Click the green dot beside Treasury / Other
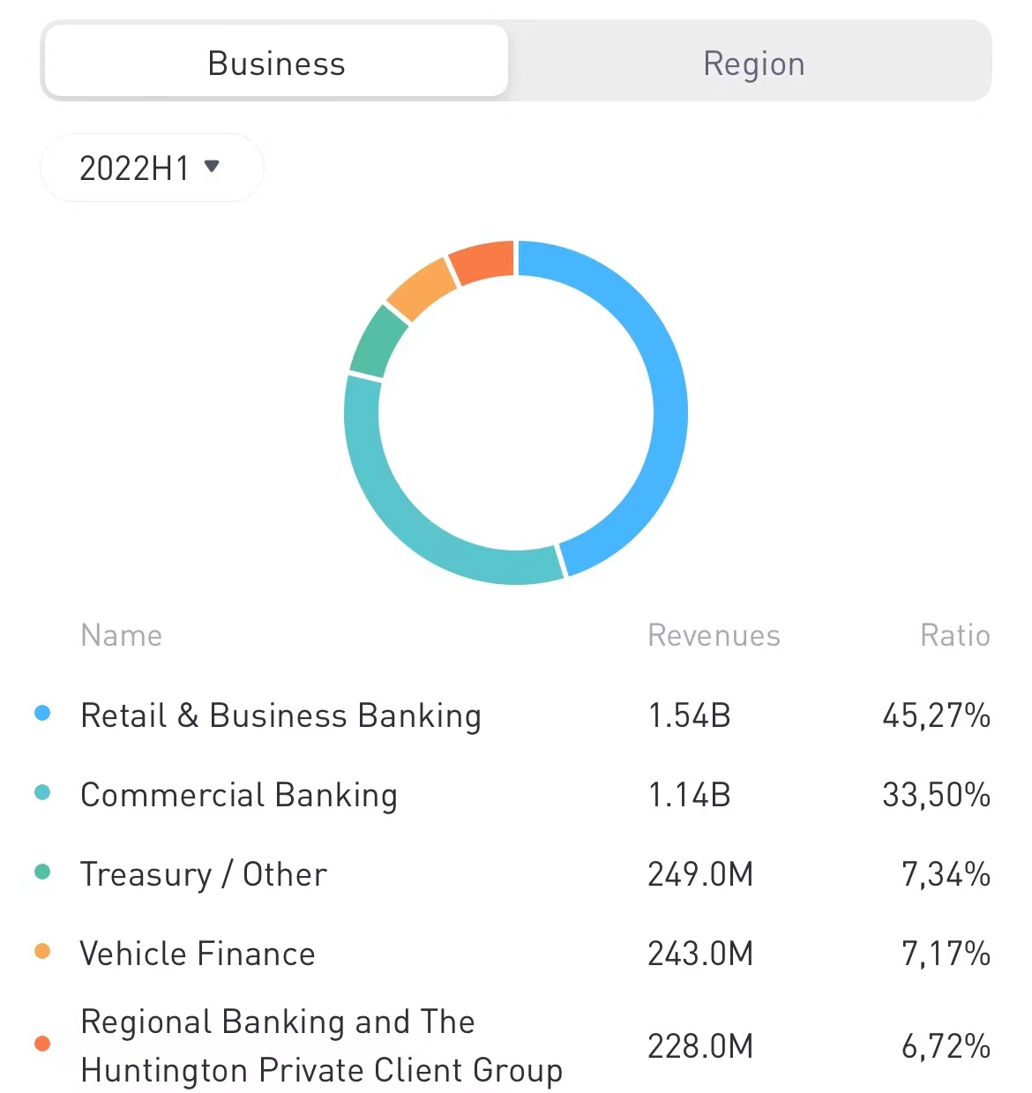1032x1093 pixels. pyautogui.click(x=42, y=872)
